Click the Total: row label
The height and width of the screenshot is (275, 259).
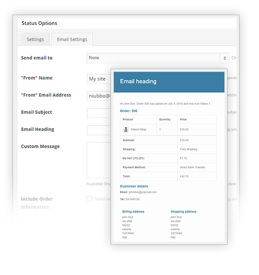point(126,176)
